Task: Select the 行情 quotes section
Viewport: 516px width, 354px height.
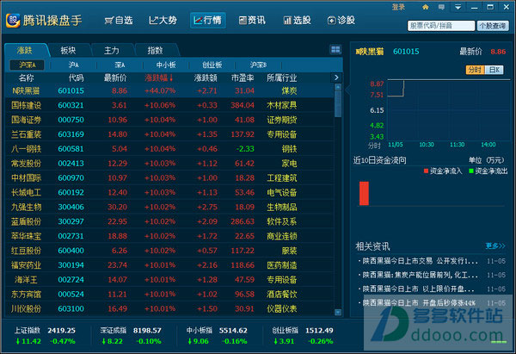Action: pyautogui.click(x=207, y=21)
